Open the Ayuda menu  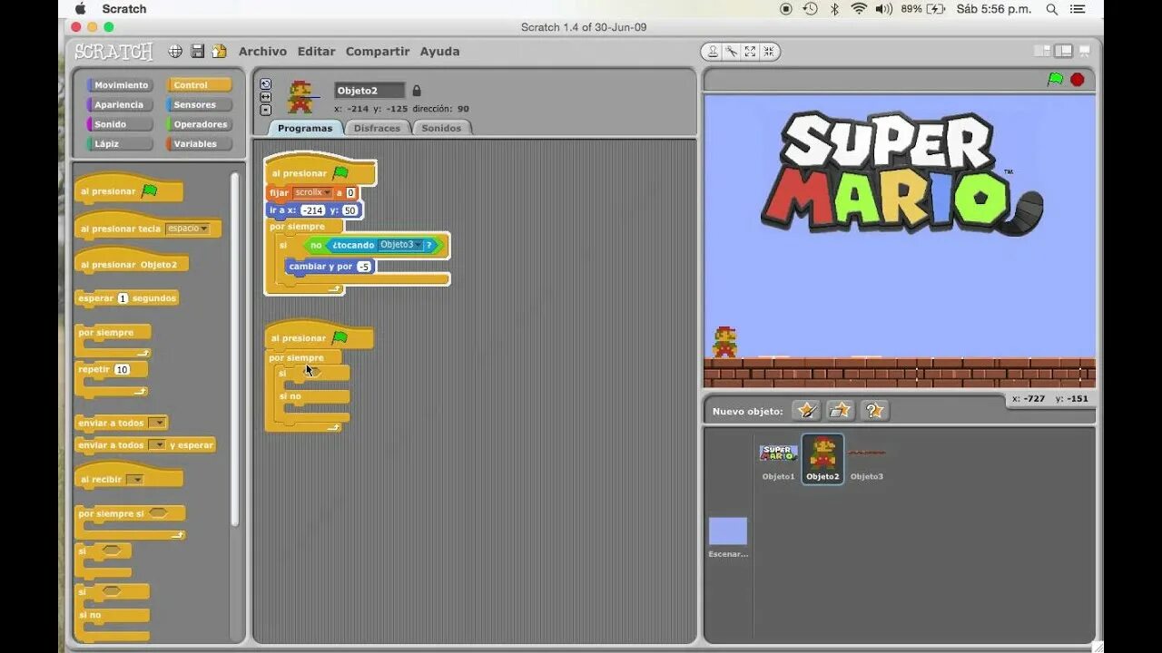coord(439,52)
